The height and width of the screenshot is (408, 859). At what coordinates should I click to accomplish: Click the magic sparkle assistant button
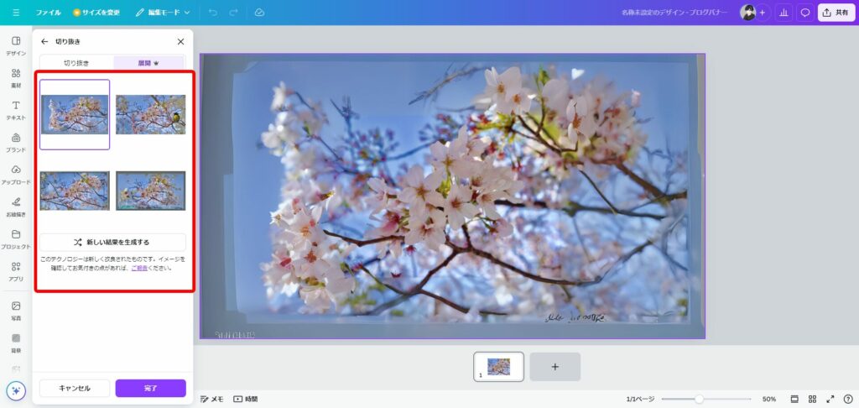coord(16,391)
